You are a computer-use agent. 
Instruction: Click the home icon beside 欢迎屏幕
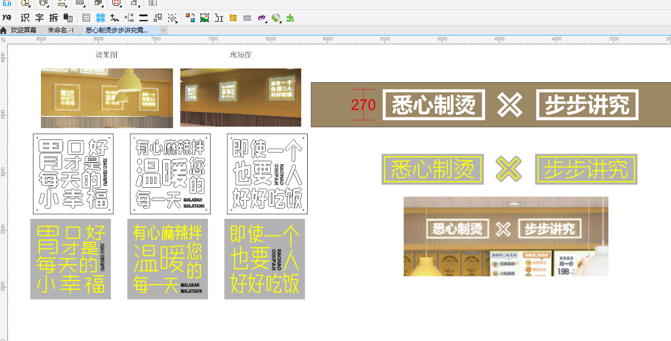[x=4, y=30]
